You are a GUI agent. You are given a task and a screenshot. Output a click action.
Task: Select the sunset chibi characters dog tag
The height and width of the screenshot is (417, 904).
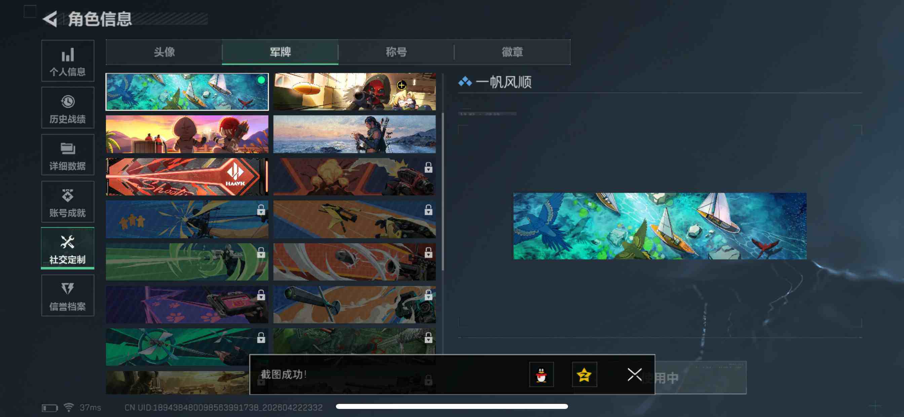187,134
